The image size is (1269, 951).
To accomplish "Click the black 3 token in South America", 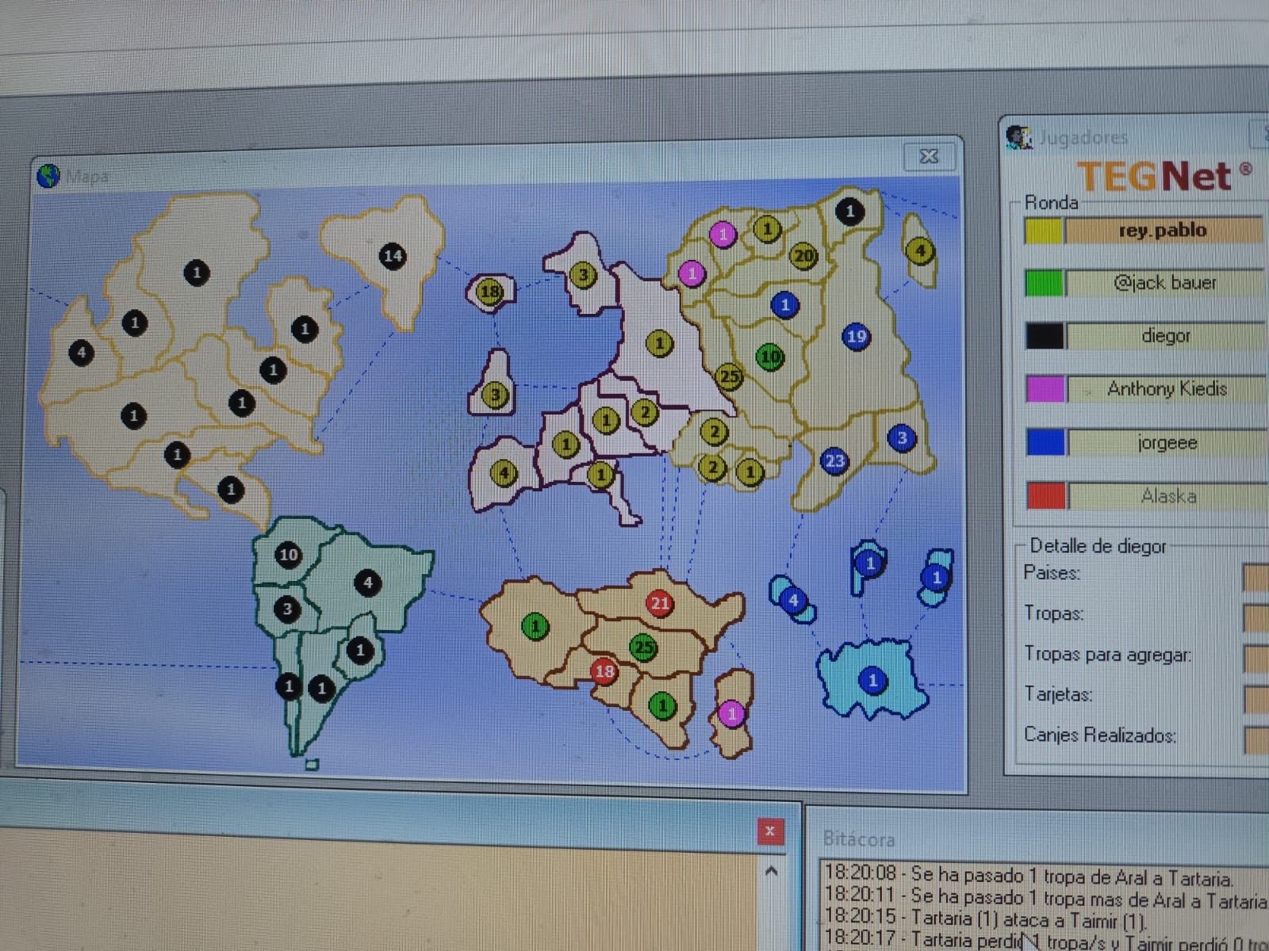I will coord(287,609).
